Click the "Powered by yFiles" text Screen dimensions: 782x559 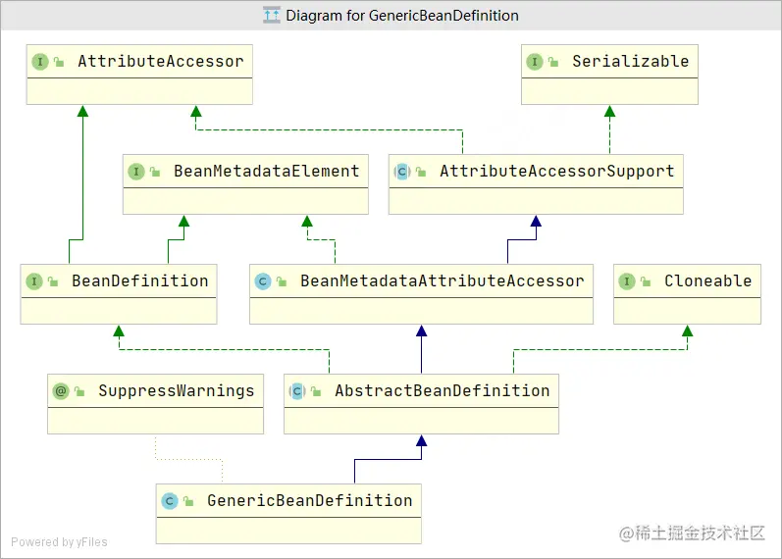59,541
